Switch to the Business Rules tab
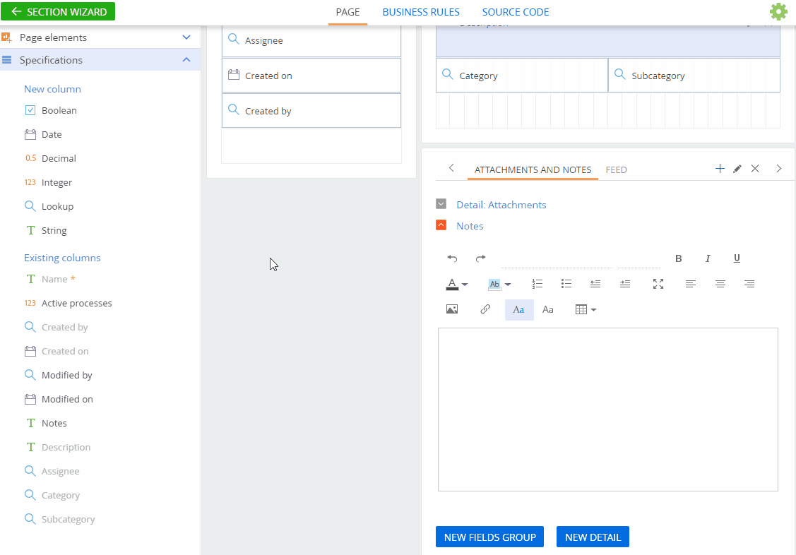Screen dimensions: 796x555 [421, 12]
